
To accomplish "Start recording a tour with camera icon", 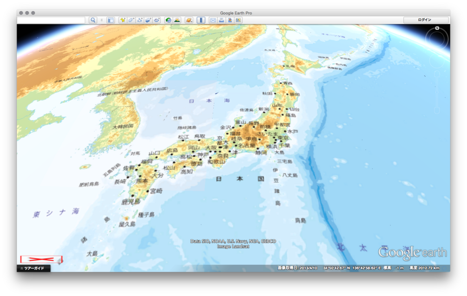I will (x=157, y=20).
